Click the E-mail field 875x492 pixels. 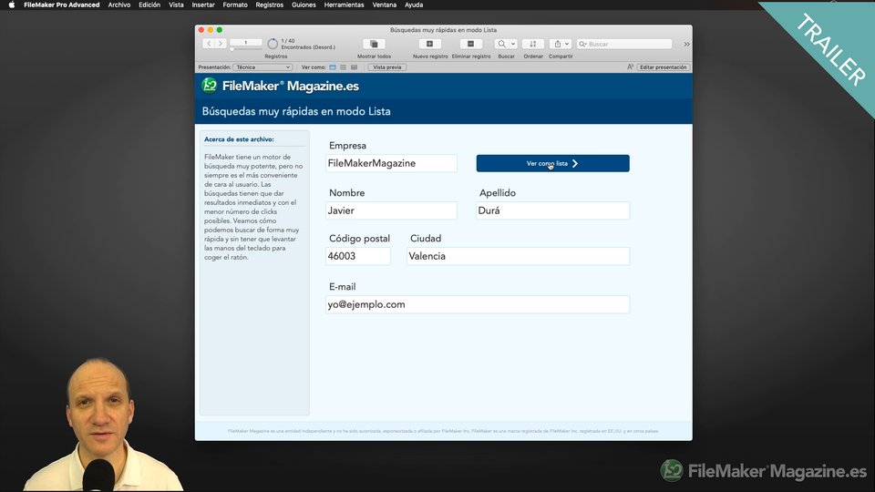click(x=477, y=304)
